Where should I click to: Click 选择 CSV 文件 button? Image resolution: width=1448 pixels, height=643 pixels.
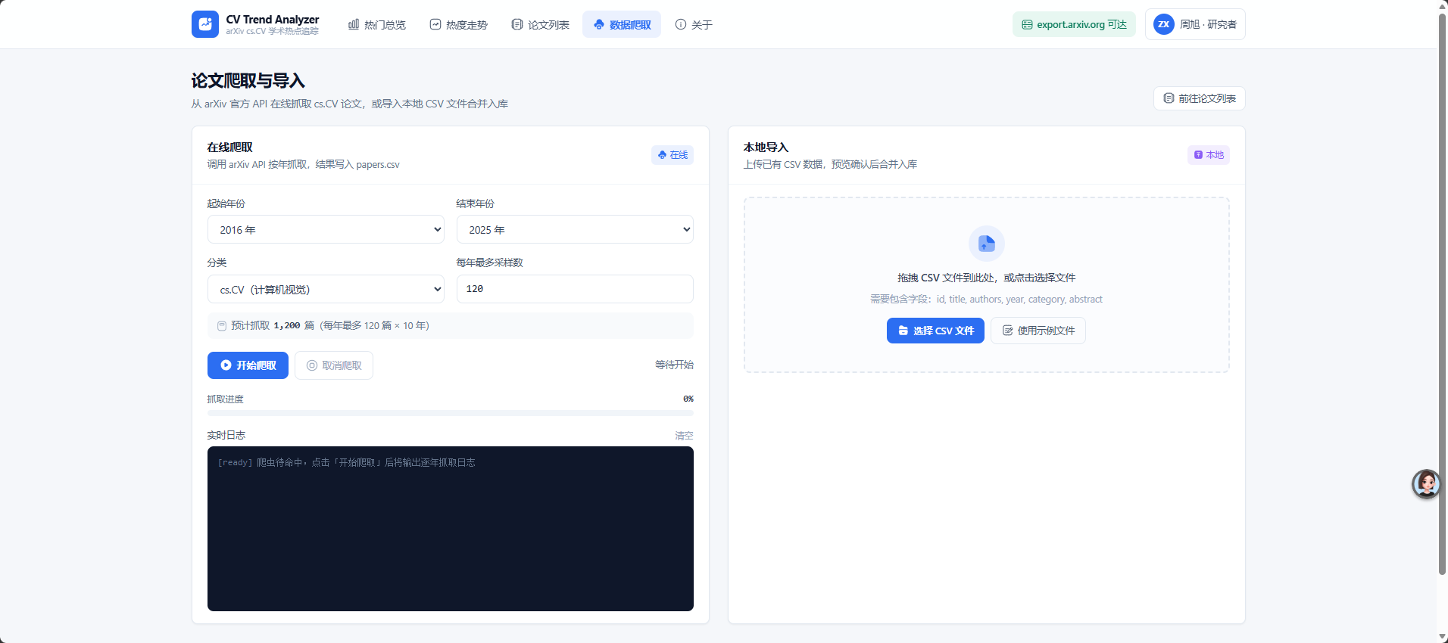point(935,331)
